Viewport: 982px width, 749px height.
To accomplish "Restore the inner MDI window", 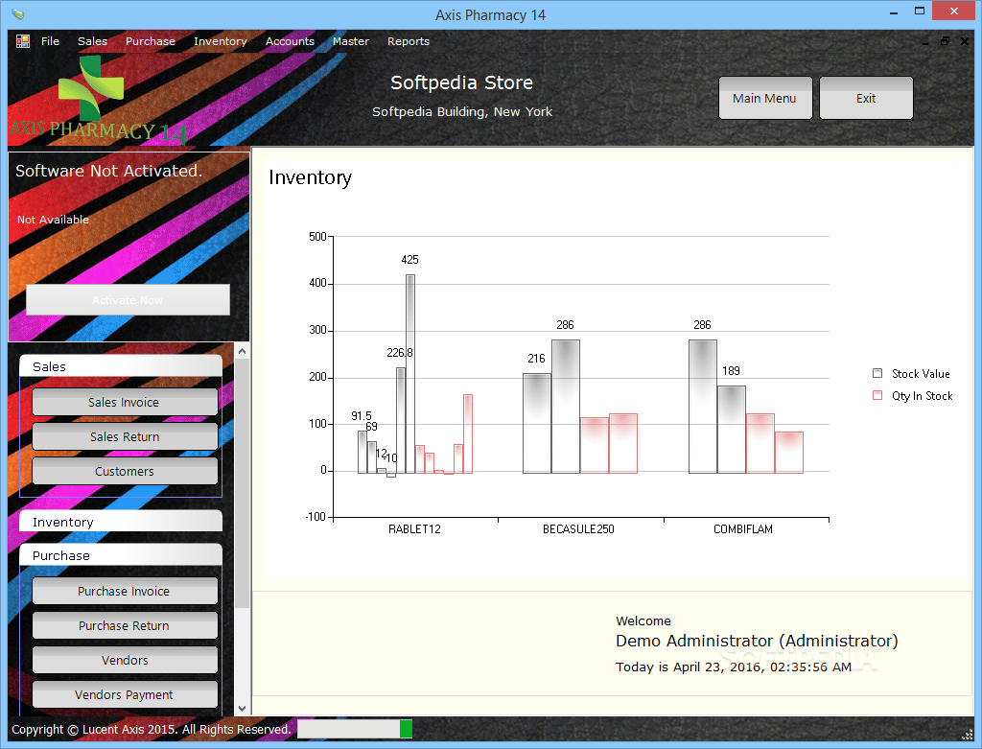I will click(x=945, y=41).
